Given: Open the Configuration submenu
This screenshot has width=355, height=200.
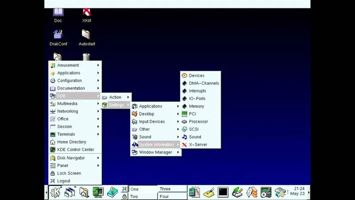Looking at the screenshot, I should click(75, 81).
